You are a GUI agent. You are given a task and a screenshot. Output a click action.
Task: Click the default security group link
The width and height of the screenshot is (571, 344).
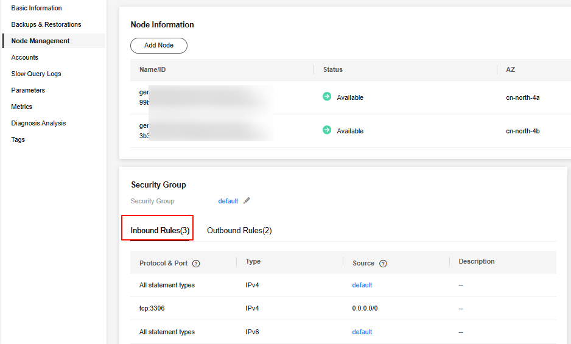click(228, 201)
